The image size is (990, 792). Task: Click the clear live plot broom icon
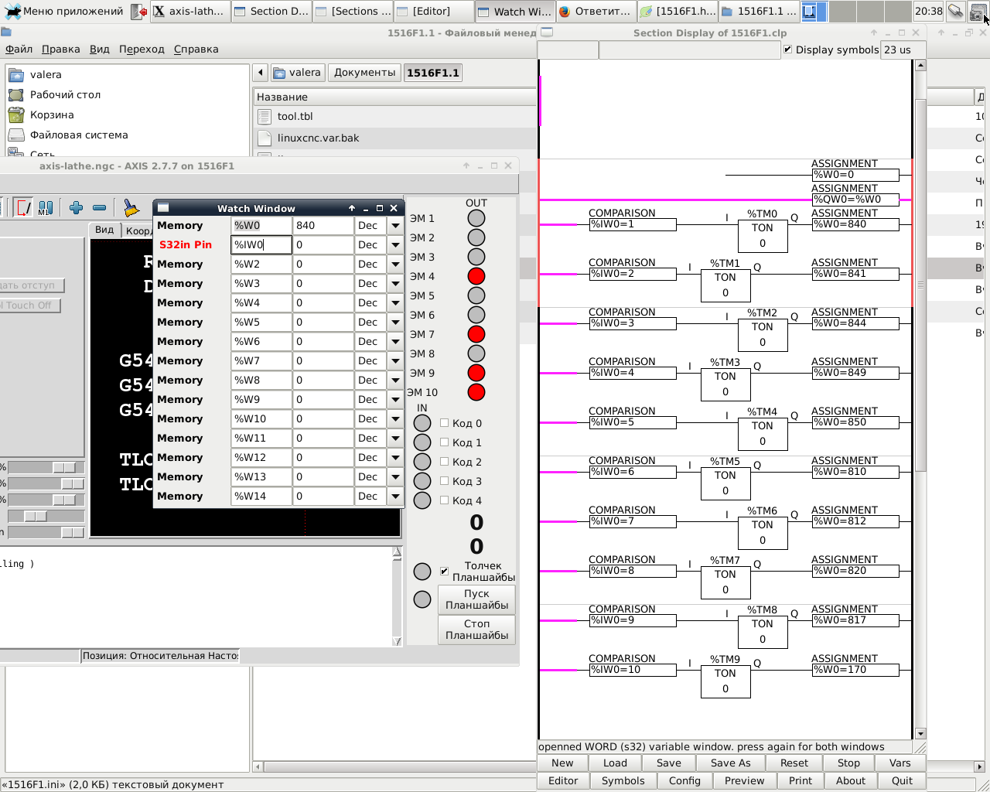click(131, 207)
